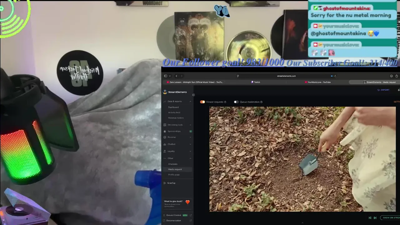Show Safari downloads icon
Viewport: 400px width, 225px height.
click(x=391, y=76)
